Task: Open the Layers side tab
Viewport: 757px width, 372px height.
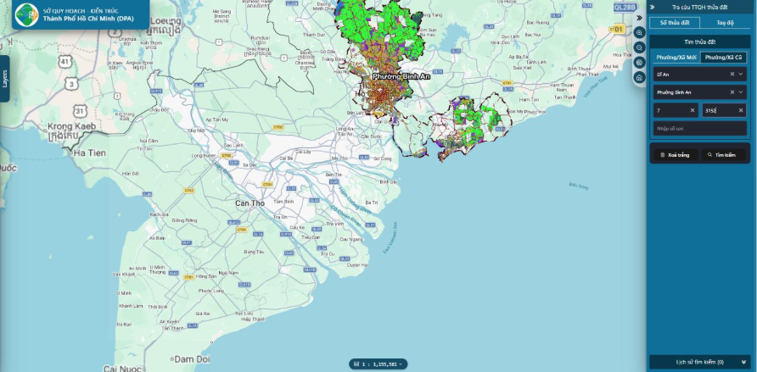Action: pyautogui.click(x=4, y=79)
